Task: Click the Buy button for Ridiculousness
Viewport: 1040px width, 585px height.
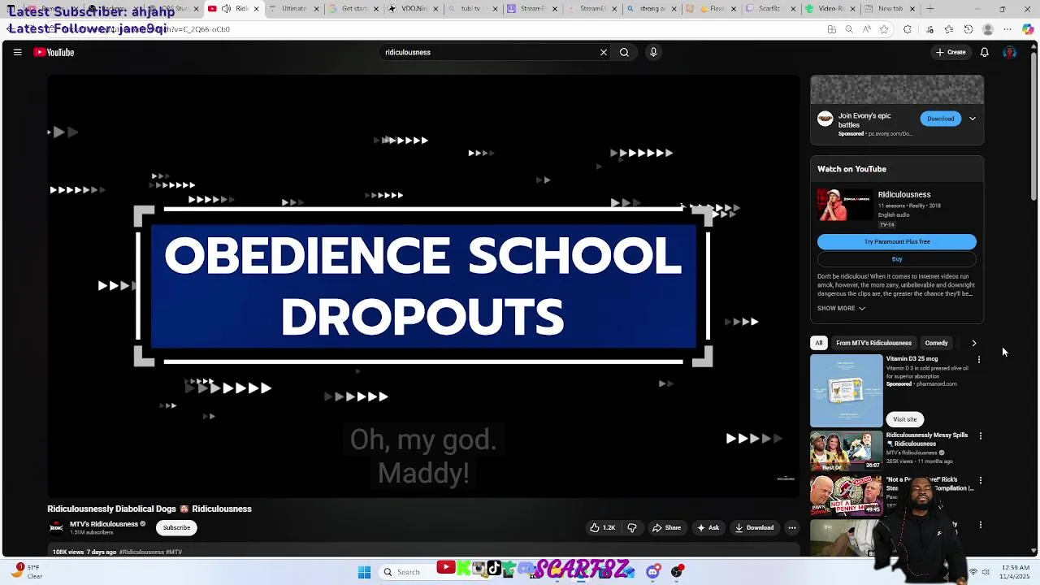Action: pos(897,259)
